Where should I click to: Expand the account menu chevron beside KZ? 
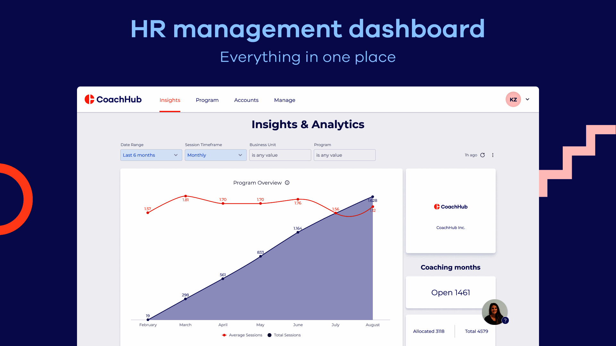[x=527, y=99]
